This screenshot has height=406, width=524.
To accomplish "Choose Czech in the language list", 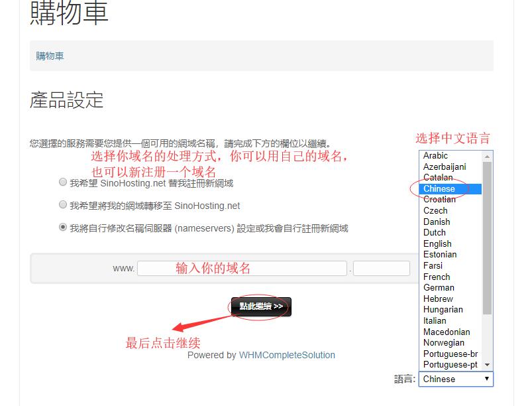I will [x=450, y=210].
